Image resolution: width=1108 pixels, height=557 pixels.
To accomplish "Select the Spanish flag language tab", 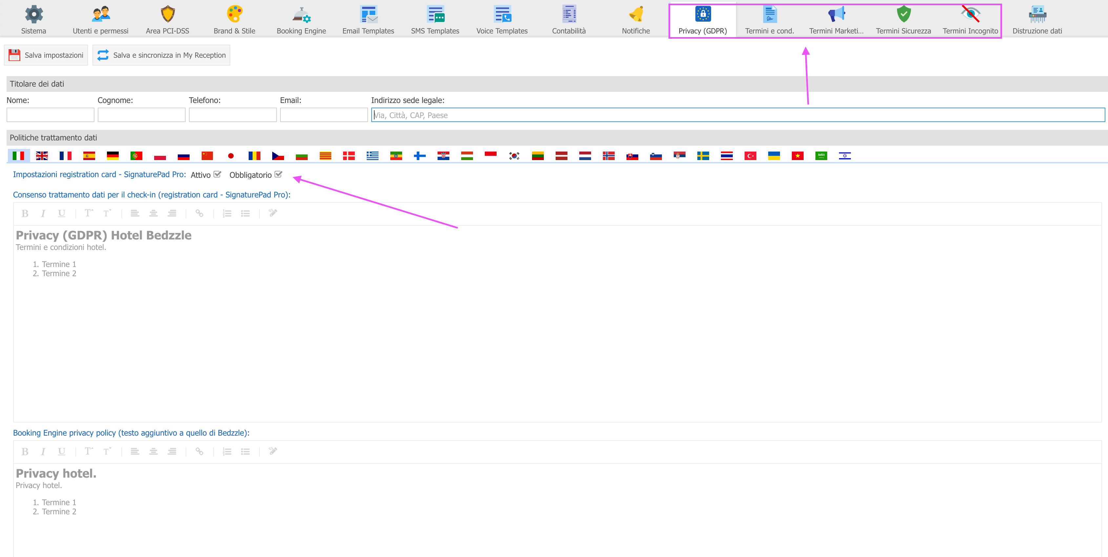I will pos(89,156).
